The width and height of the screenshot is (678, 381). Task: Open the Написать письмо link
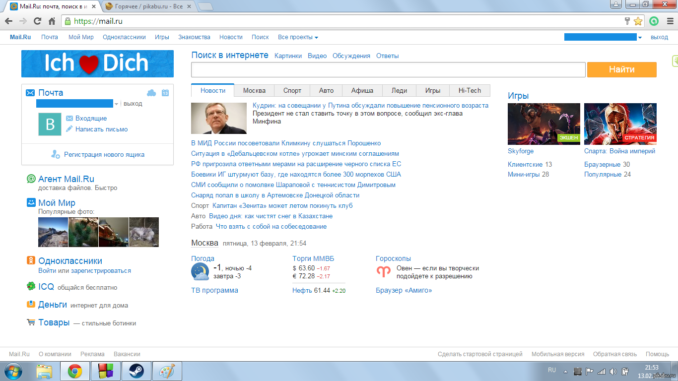coord(101,129)
